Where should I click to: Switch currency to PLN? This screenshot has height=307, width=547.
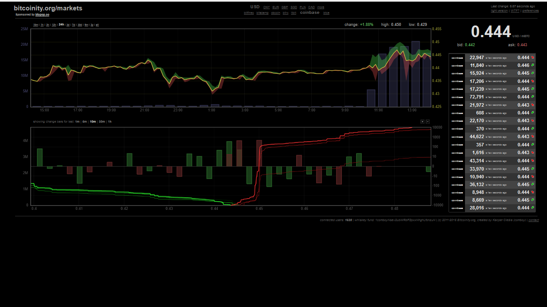pos(303,7)
